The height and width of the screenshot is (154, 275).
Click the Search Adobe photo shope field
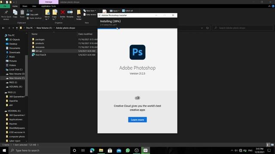click(x=242, y=28)
